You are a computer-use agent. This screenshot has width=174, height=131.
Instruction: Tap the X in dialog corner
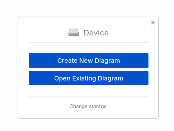pos(153,23)
